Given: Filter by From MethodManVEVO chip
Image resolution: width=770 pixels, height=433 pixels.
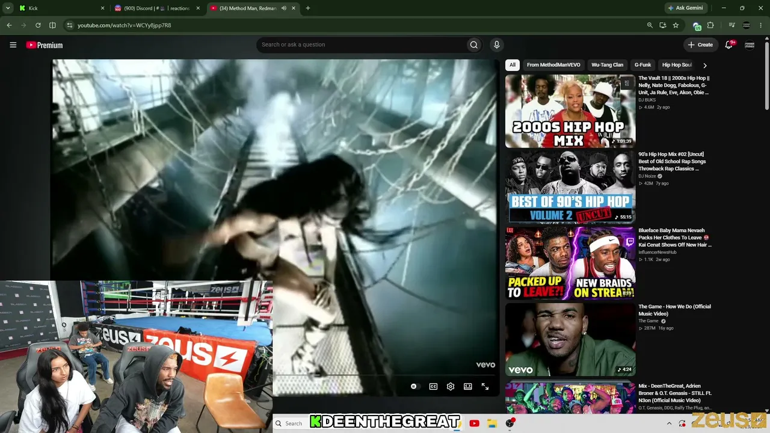Looking at the screenshot, I should pos(553,65).
